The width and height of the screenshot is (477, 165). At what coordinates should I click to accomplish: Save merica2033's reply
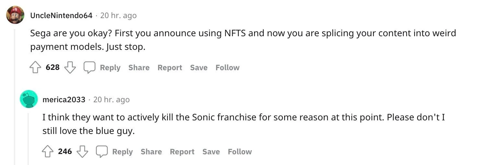point(211,152)
